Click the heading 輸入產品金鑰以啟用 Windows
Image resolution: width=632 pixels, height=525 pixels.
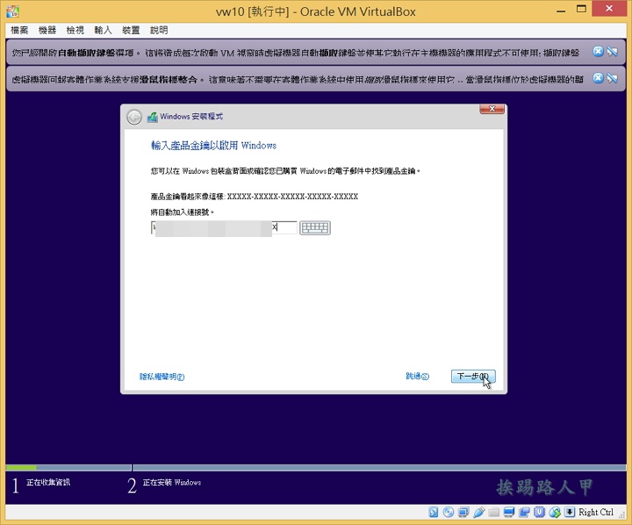[213, 146]
